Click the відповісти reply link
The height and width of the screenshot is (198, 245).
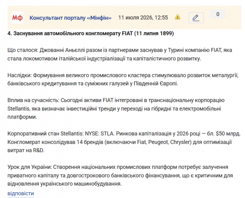[x=20, y=193]
